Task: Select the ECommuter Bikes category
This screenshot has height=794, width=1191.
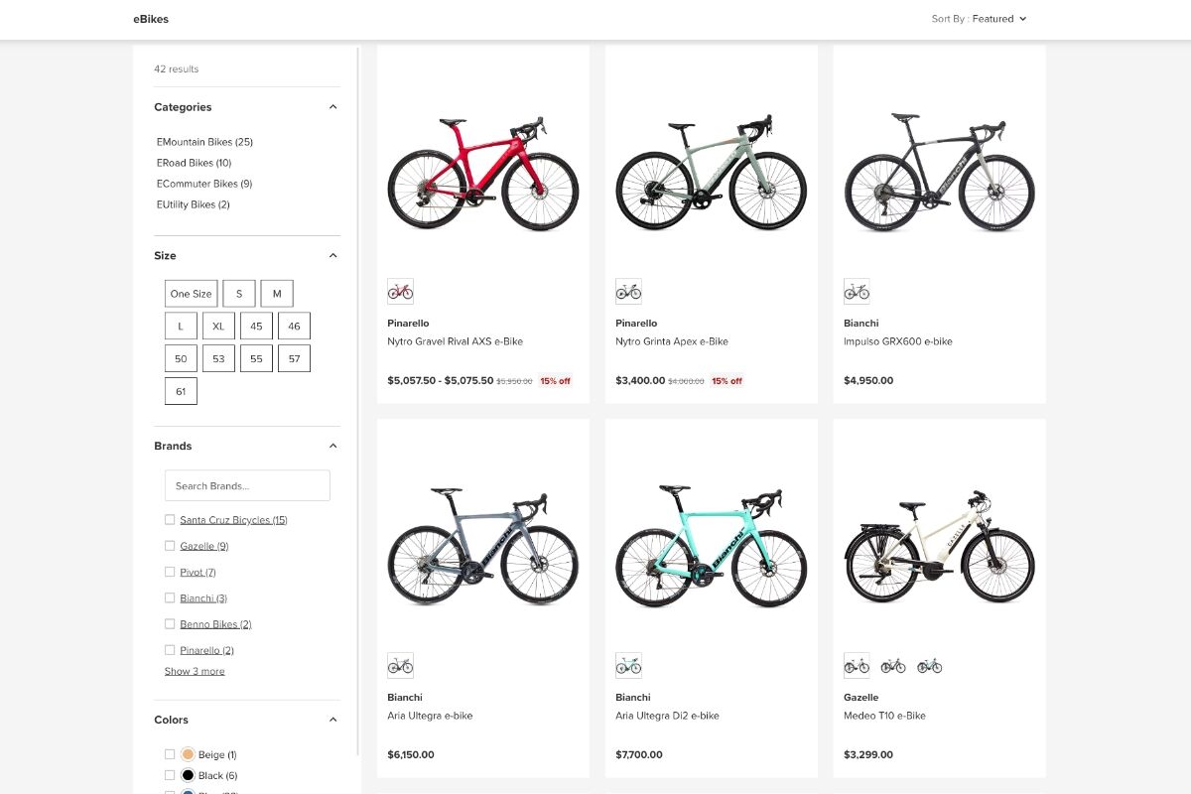Action: coord(205,184)
